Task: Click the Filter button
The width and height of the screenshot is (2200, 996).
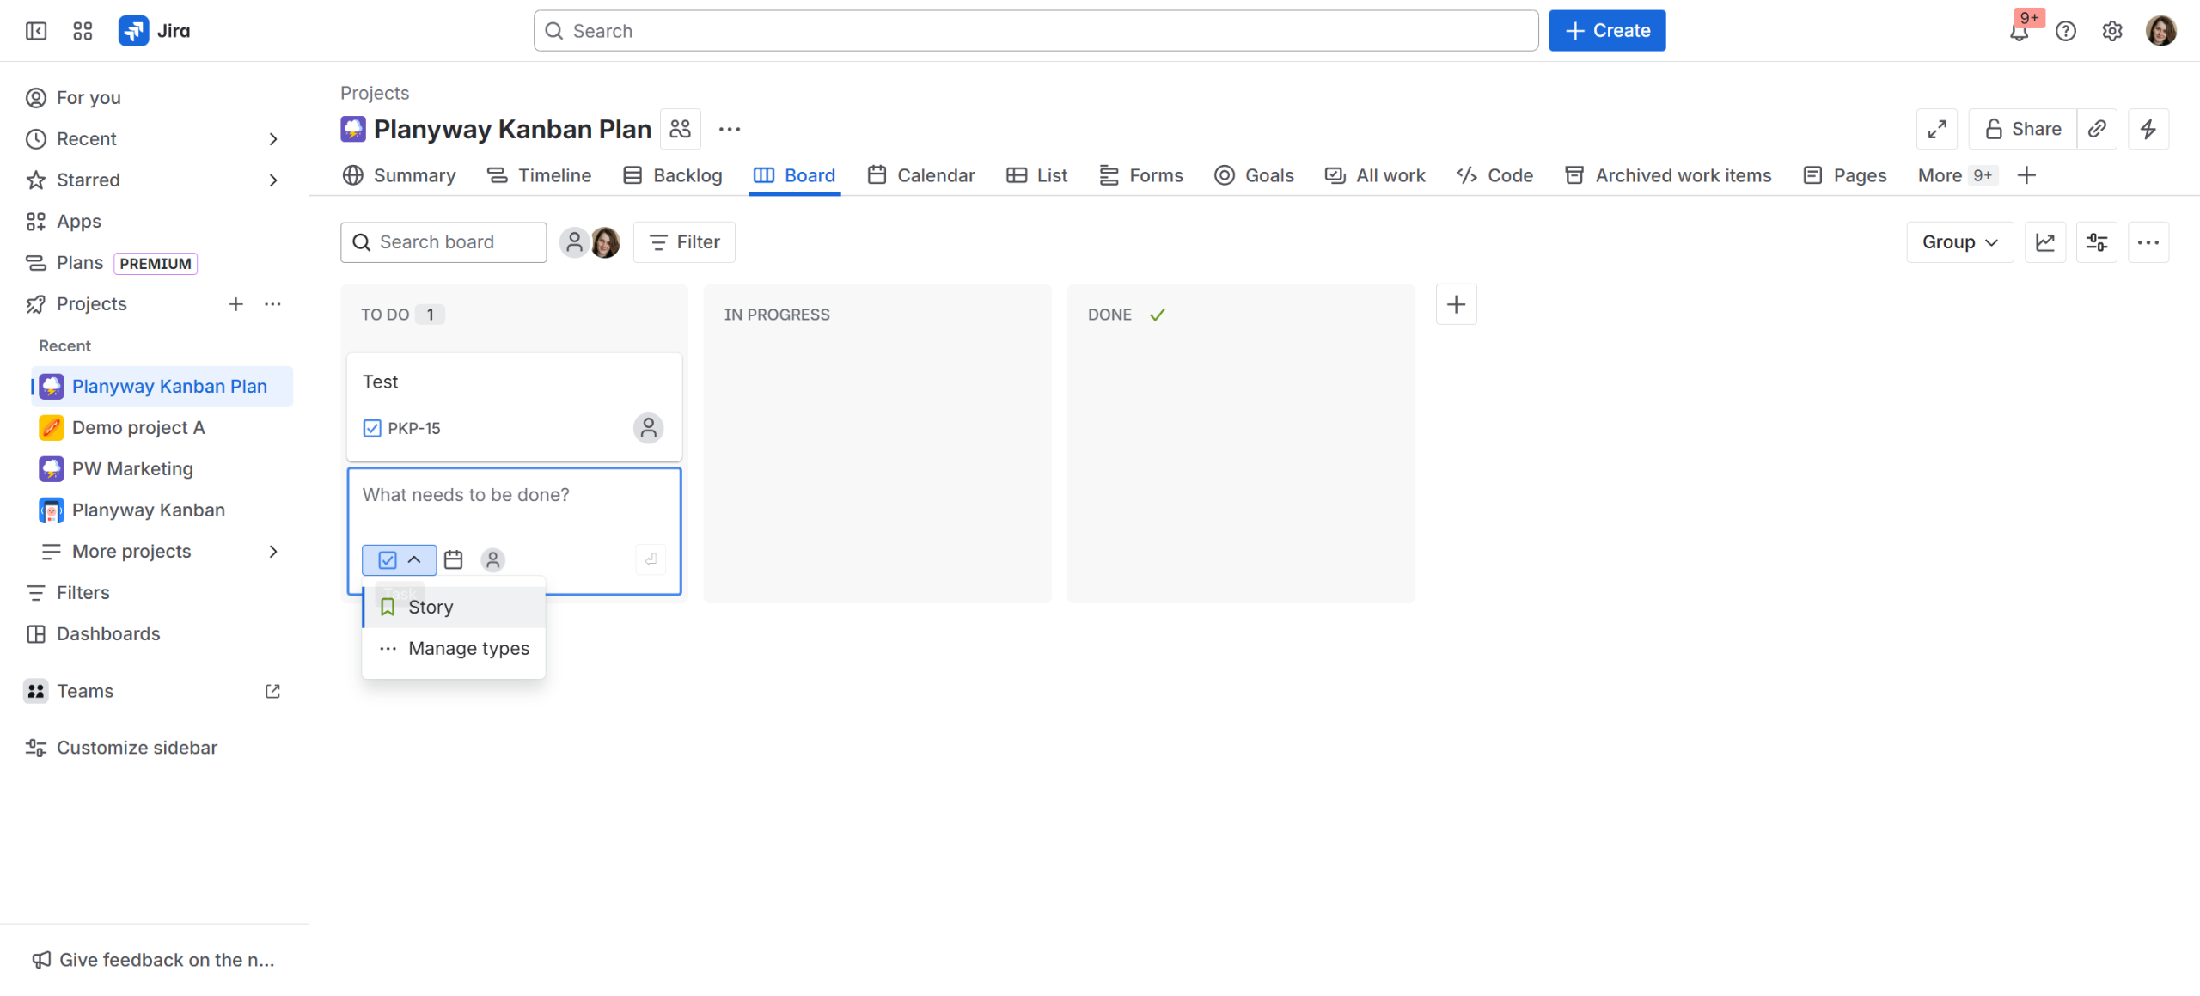Action: click(684, 242)
